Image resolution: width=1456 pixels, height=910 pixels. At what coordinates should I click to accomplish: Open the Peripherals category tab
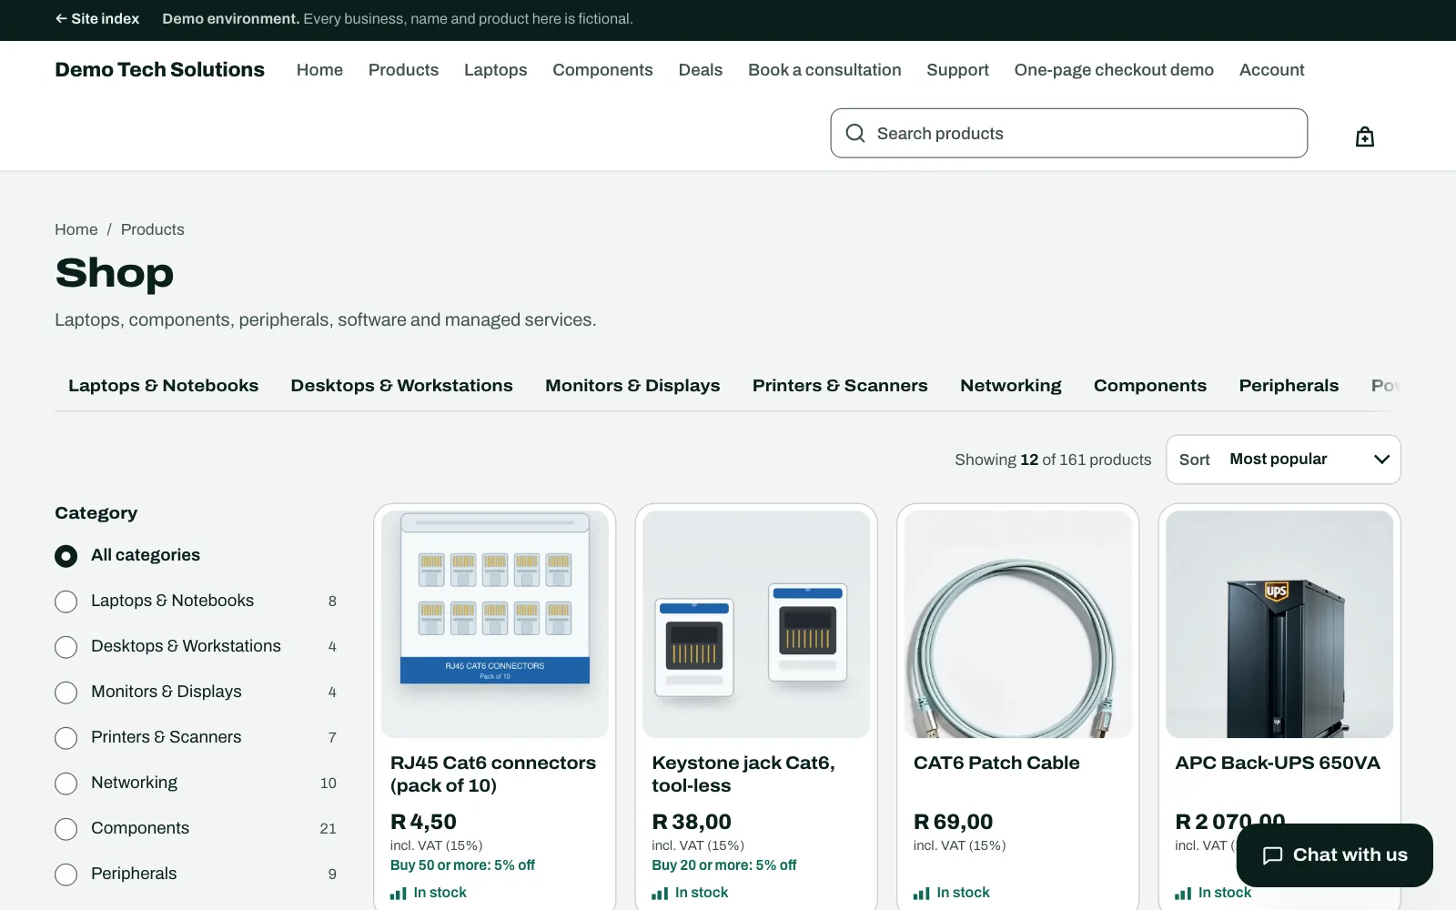pyautogui.click(x=1289, y=386)
